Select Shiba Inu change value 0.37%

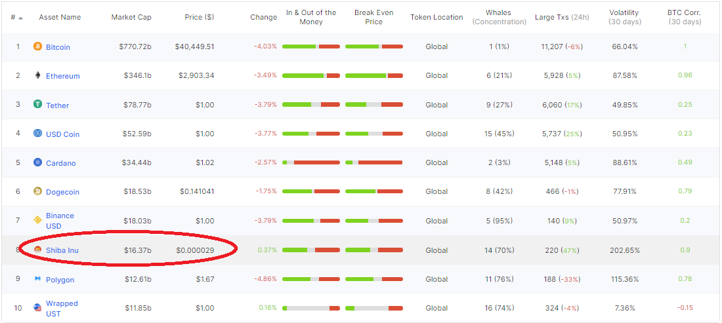tap(267, 250)
